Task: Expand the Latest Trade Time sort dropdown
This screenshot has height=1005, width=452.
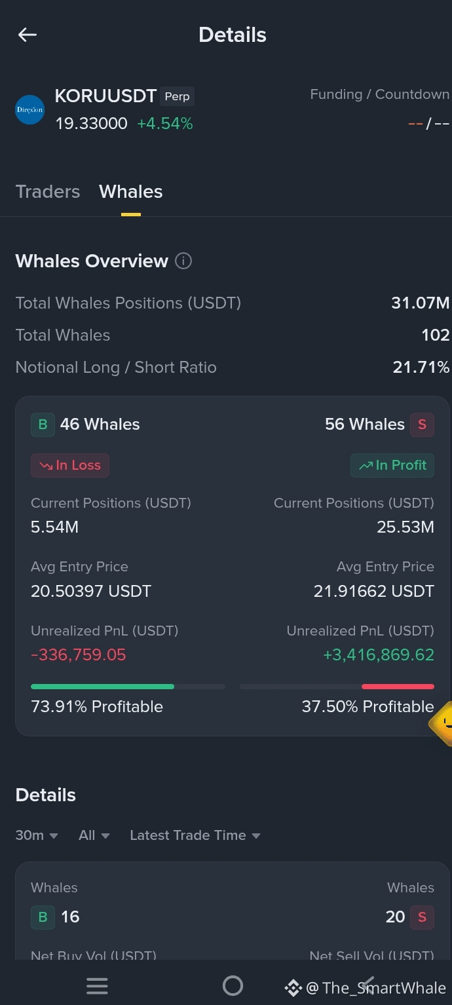Action: click(195, 835)
